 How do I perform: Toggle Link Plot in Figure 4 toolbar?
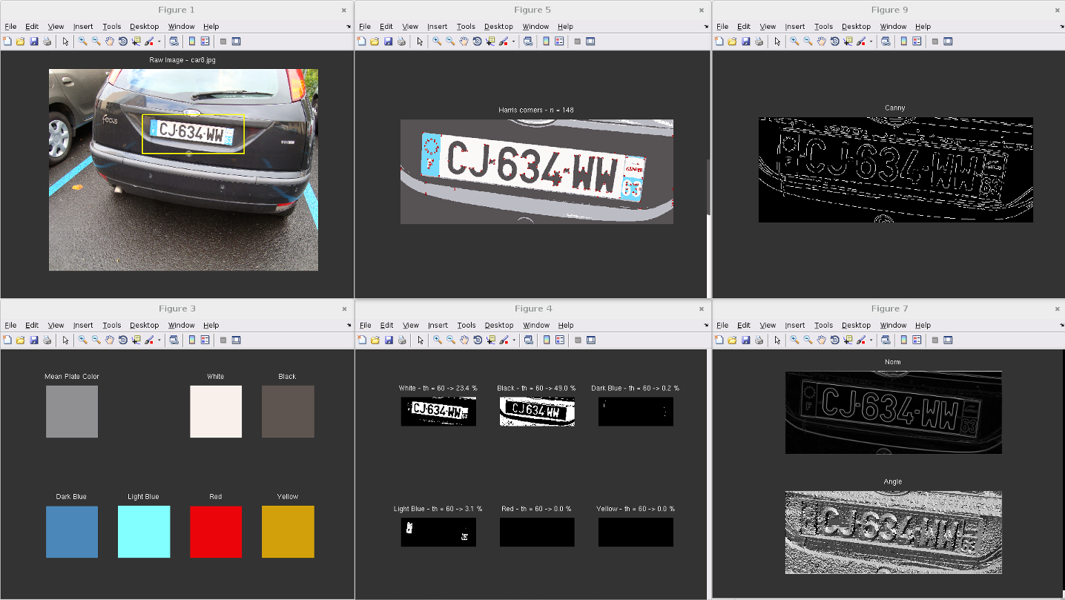click(527, 340)
